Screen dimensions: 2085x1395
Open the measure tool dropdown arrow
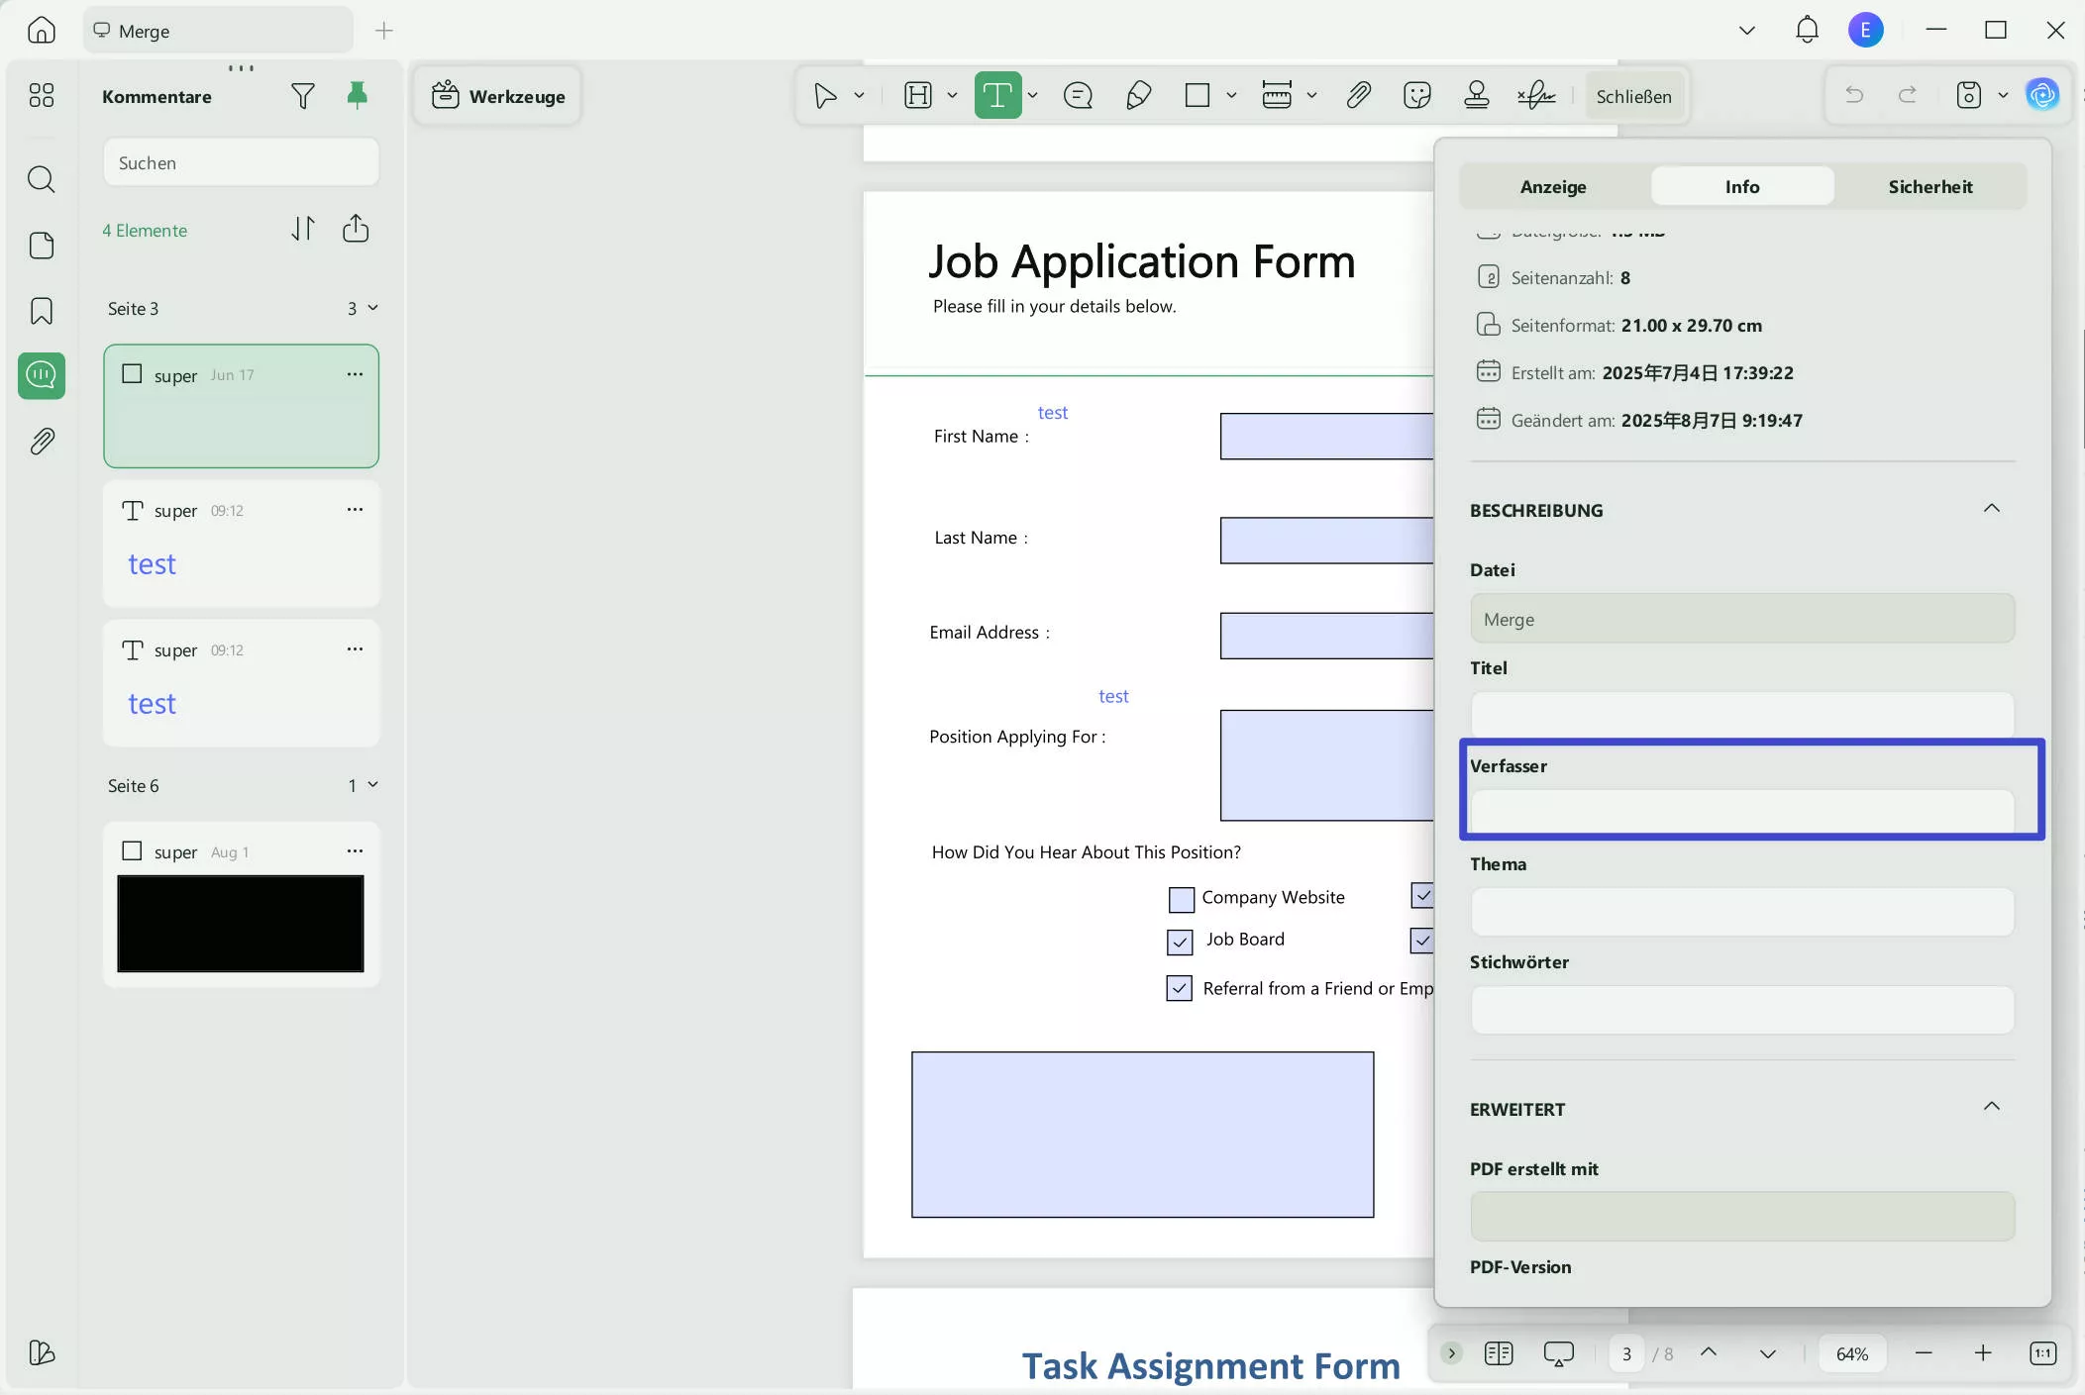coord(1311,96)
